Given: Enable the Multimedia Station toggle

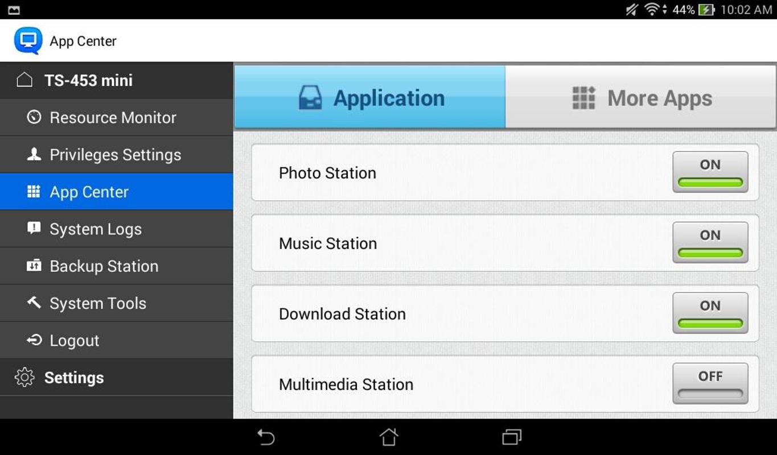Looking at the screenshot, I should click(710, 383).
